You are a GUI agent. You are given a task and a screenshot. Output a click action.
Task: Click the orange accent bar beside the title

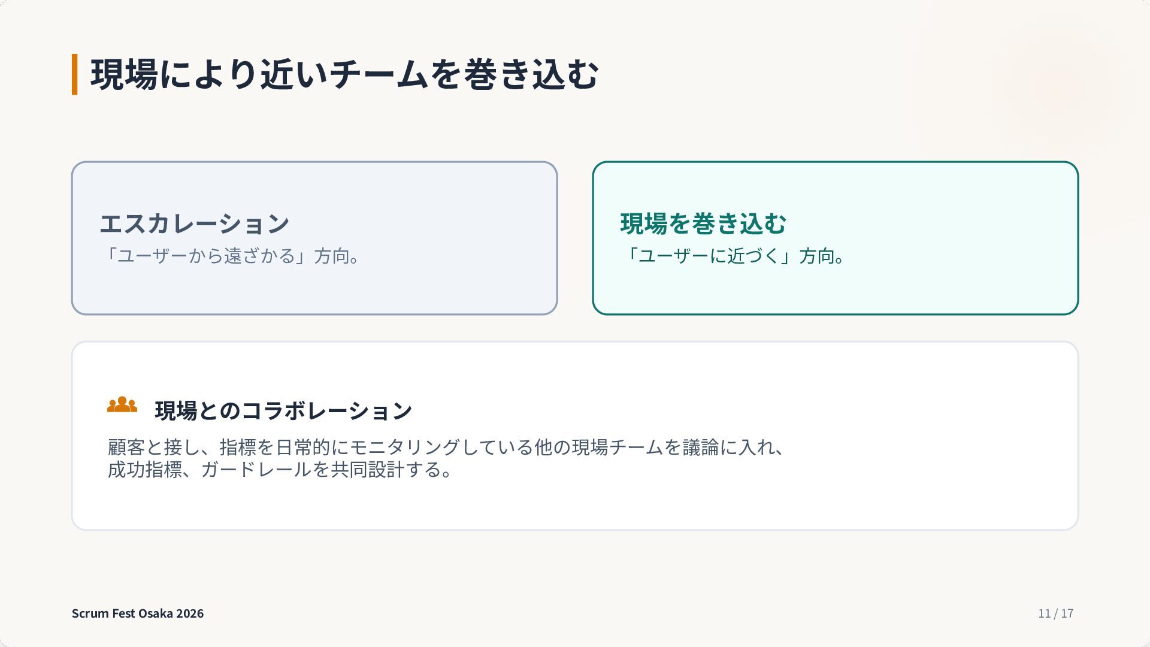(75, 74)
